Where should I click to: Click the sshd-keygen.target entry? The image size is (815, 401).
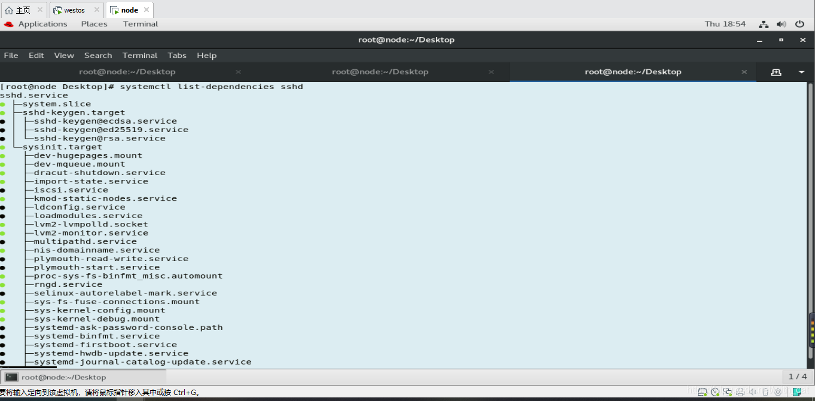point(74,112)
